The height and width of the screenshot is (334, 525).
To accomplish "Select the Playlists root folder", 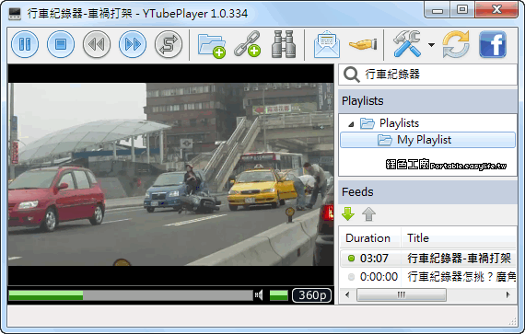I will (x=390, y=123).
